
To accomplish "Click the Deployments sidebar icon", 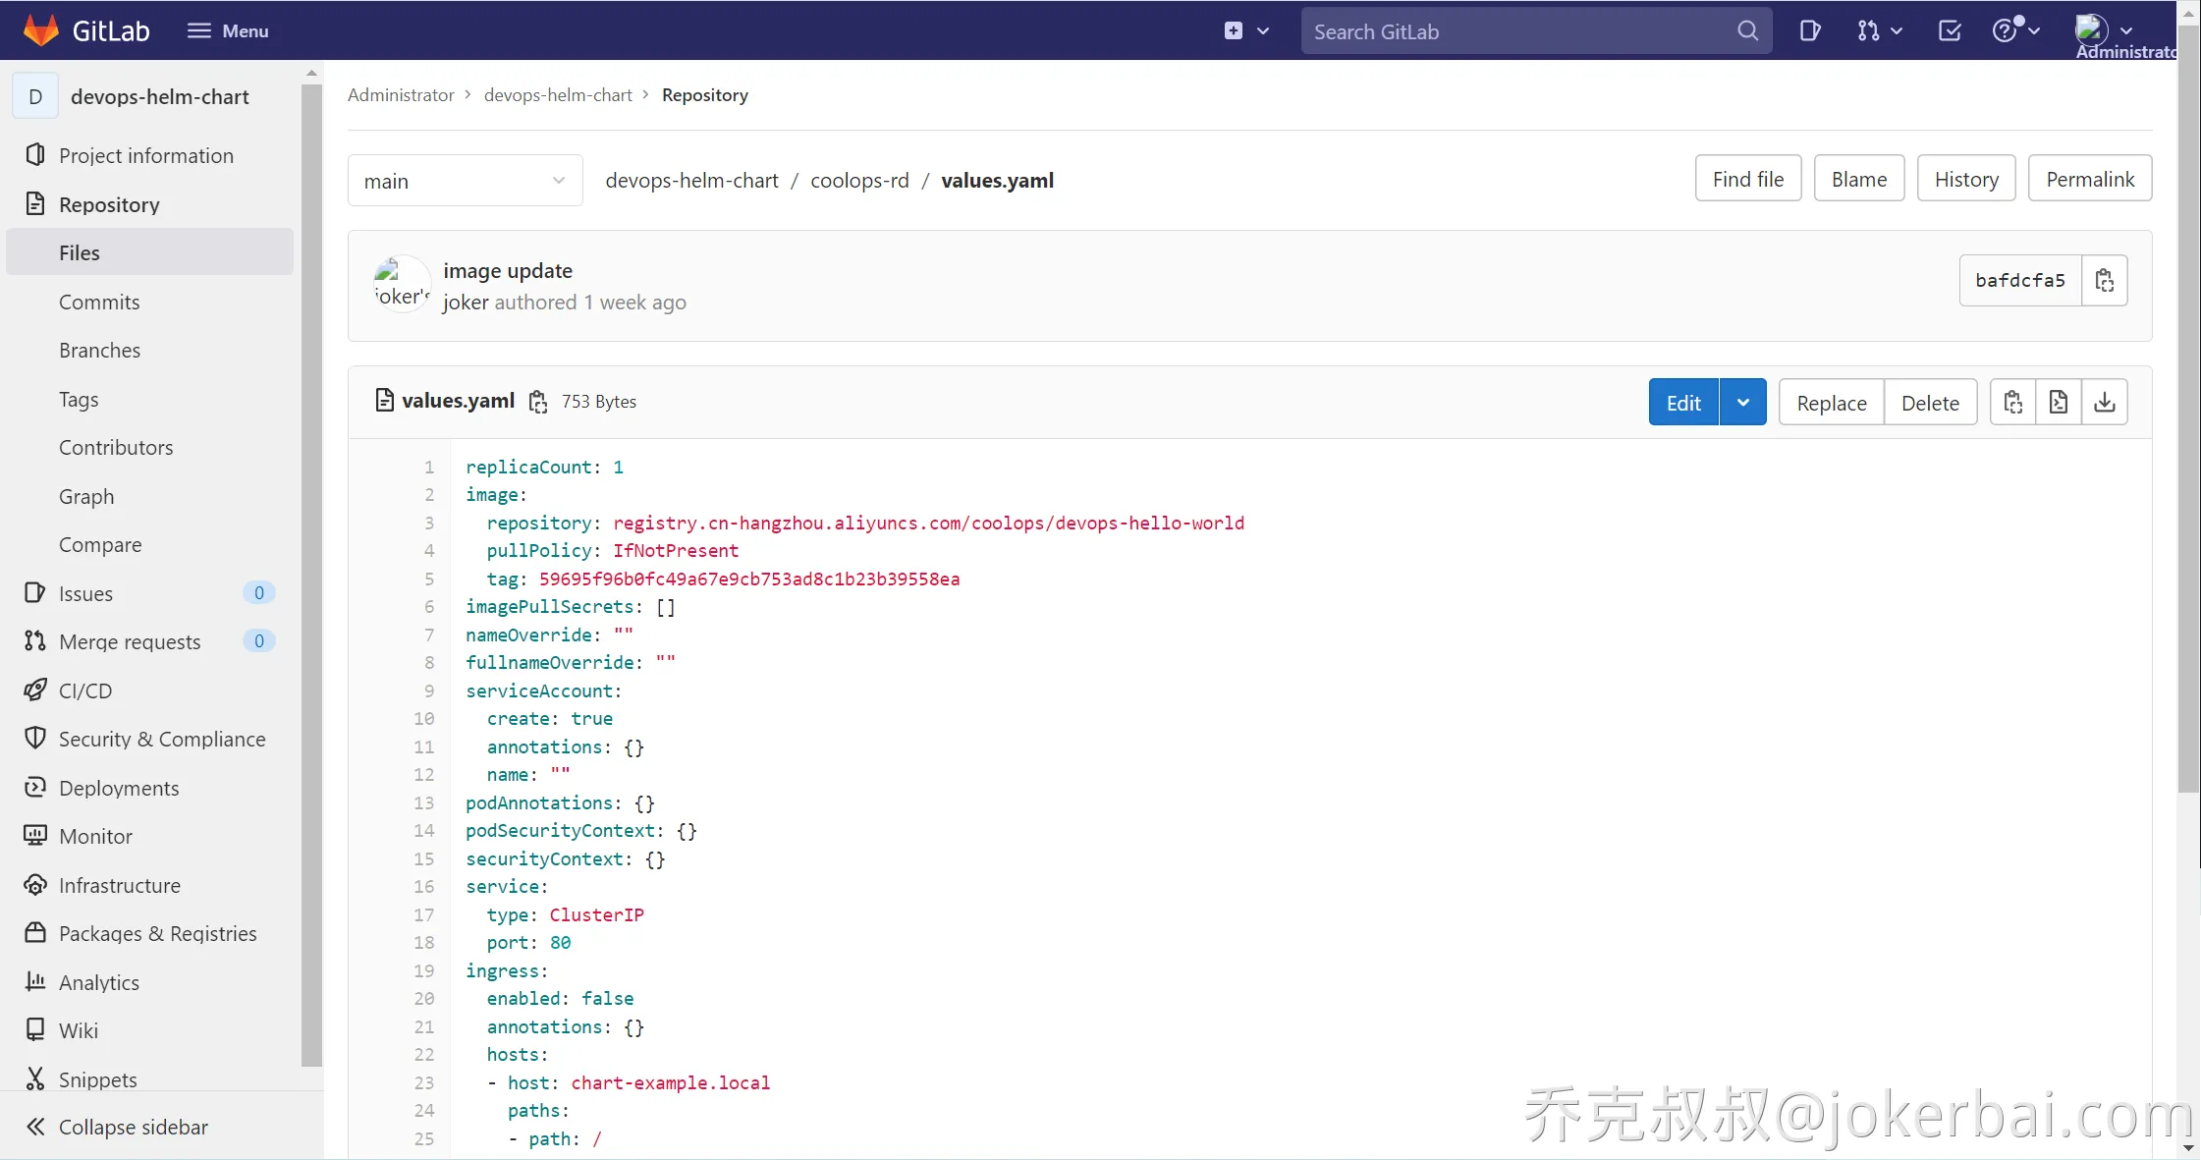I will coord(34,787).
